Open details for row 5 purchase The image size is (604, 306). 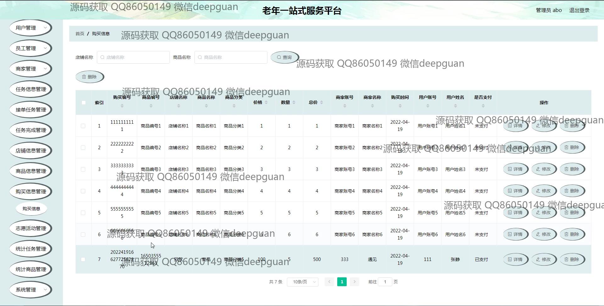[515, 212]
